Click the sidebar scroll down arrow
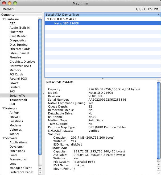The image size is (161, 175). (x=40, y=172)
